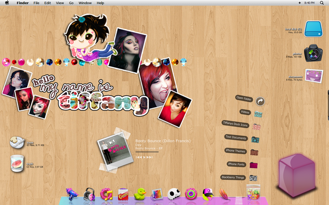Open the iPhone Fonts label
The image size is (329, 205).
tap(236, 164)
